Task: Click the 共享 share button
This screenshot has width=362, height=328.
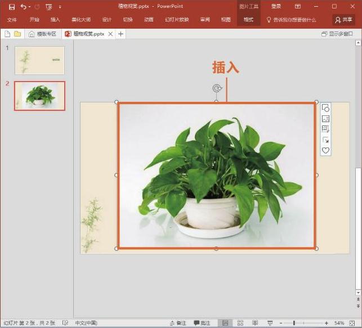Action: [343, 20]
